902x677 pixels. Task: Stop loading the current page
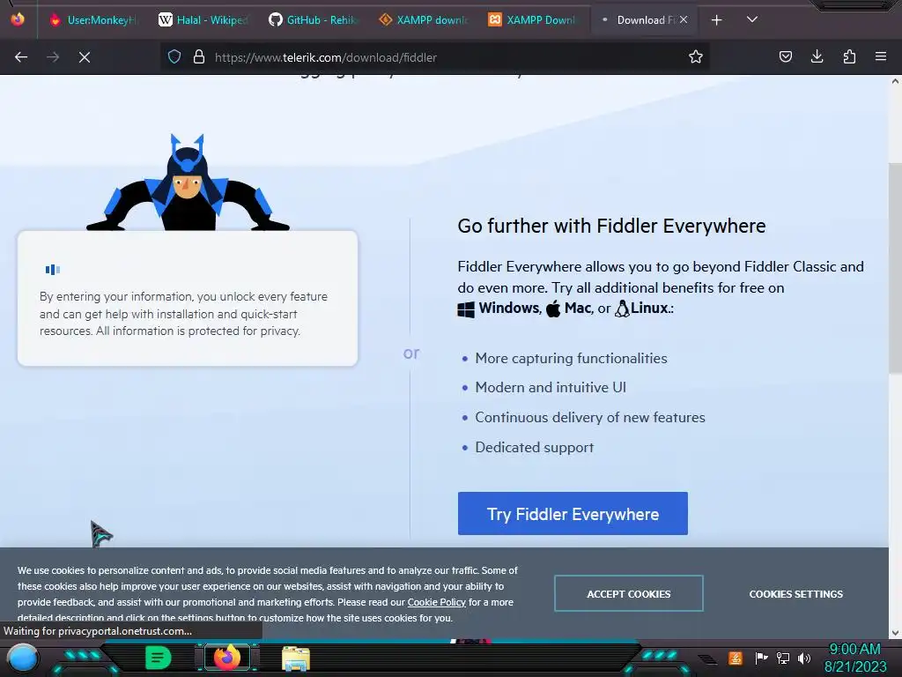coord(85,57)
